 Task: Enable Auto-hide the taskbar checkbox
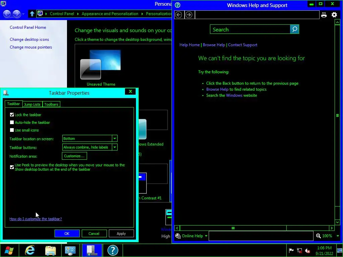point(12,122)
